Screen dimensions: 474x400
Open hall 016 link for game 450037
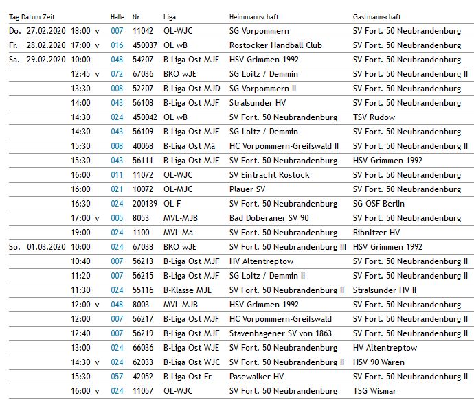click(117, 45)
